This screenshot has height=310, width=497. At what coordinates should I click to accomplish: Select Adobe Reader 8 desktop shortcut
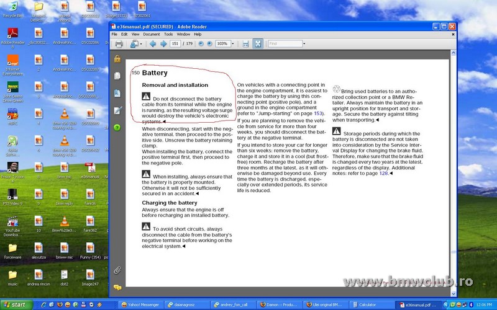[12, 38]
